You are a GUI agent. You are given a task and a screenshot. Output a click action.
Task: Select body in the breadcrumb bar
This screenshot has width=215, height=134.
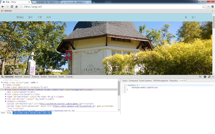click(9, 113)
